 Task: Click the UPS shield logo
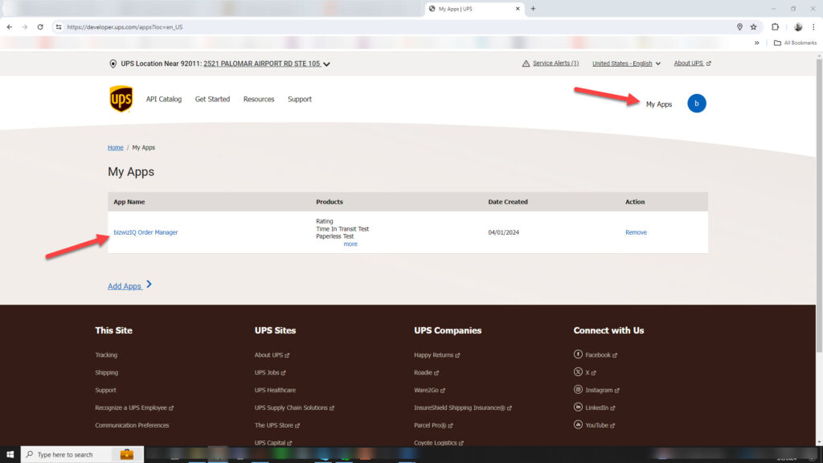coord(121,99)
